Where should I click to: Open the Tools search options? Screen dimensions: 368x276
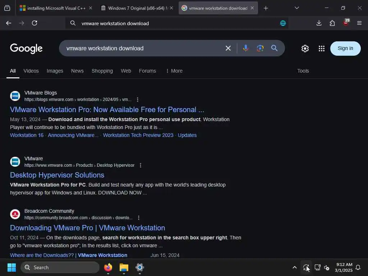pos(303,71)
